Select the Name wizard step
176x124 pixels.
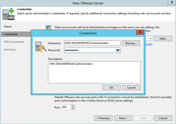pyautogui.click(x=8, y=27)
